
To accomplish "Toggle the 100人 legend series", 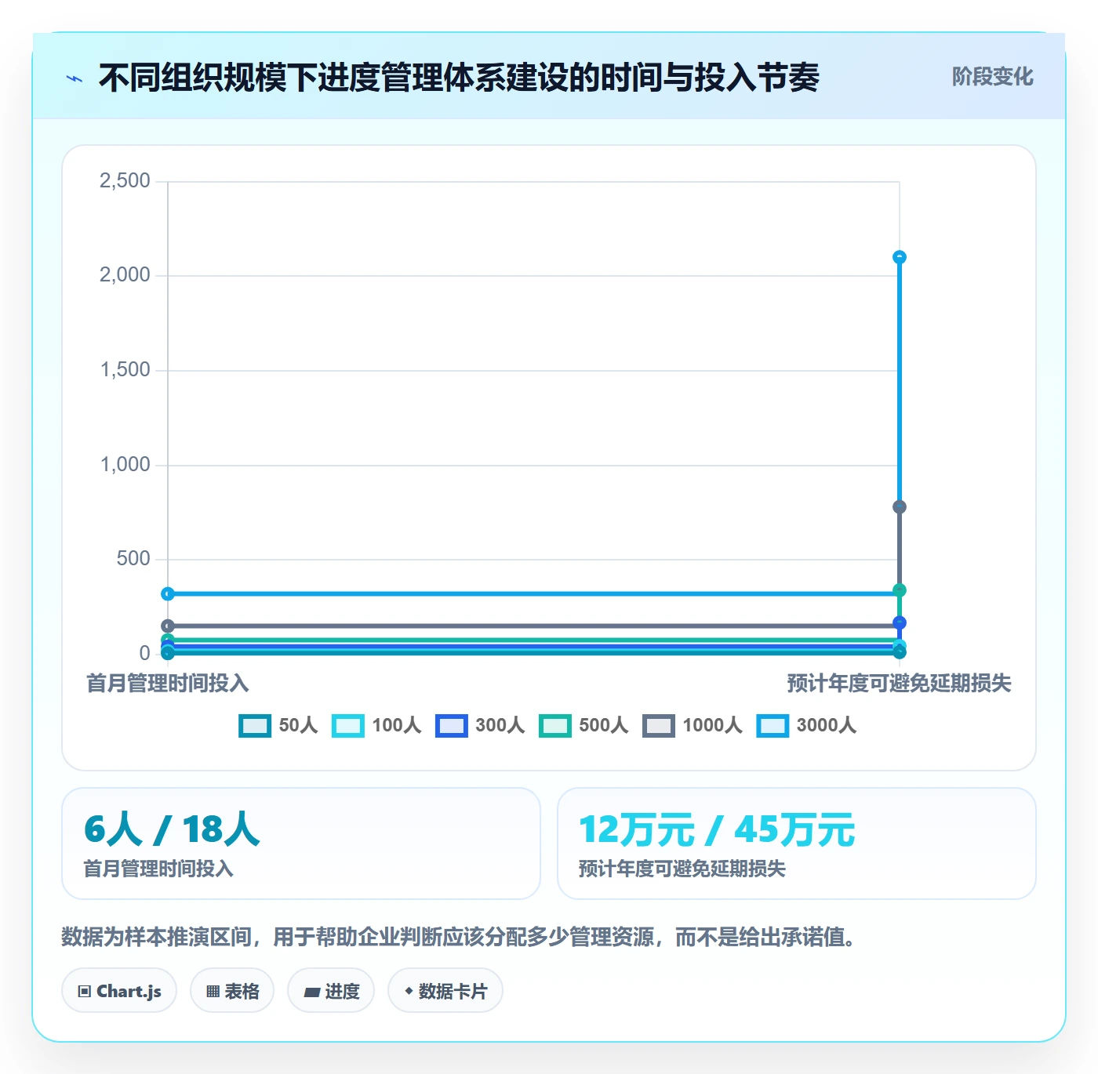I will [376, 725].
